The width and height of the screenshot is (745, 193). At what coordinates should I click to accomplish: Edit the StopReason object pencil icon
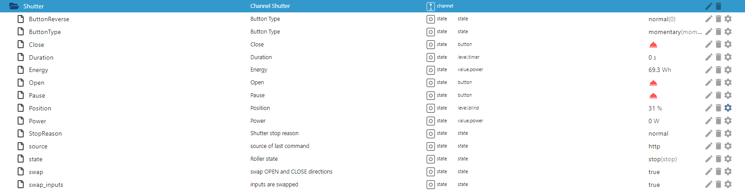point(709,133)
